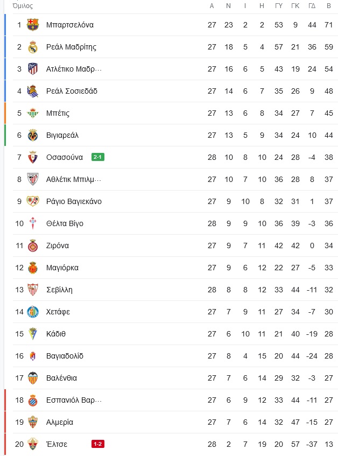Click the Getafe blue crest
Screen dimensions: 338x456
coord(33,312)
